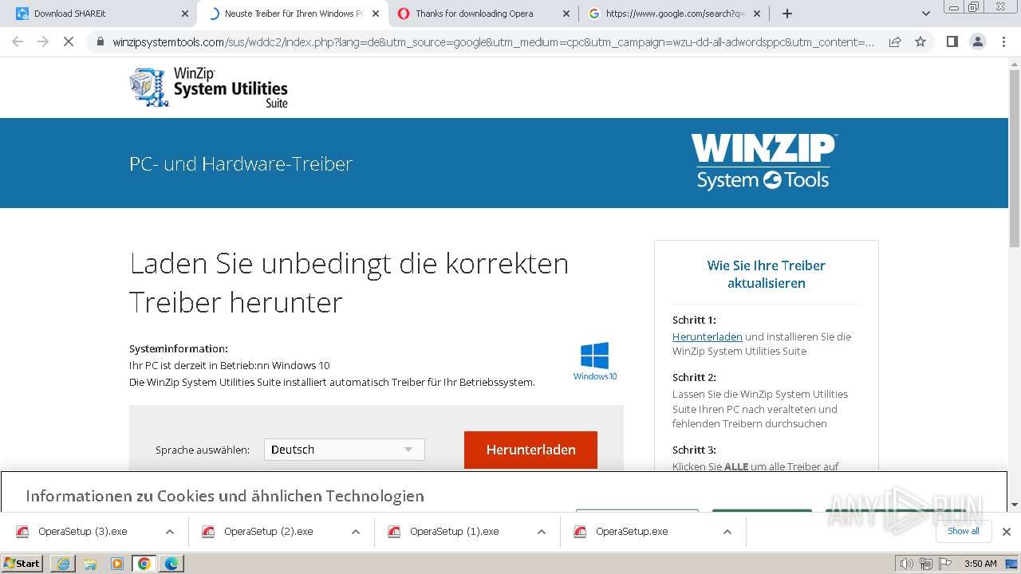Image resolution: width=1021 pixels, height=574 pixels.
Task: Bookmark this page with star icon
Action: (920, 41)
